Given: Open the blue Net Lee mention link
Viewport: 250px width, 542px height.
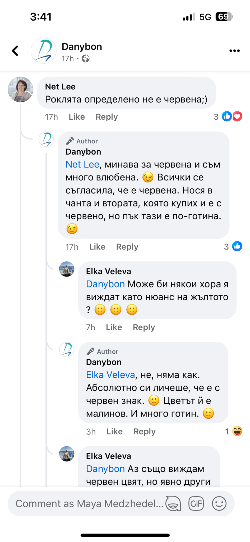Looking at the screenshot, I should [82, 164].
